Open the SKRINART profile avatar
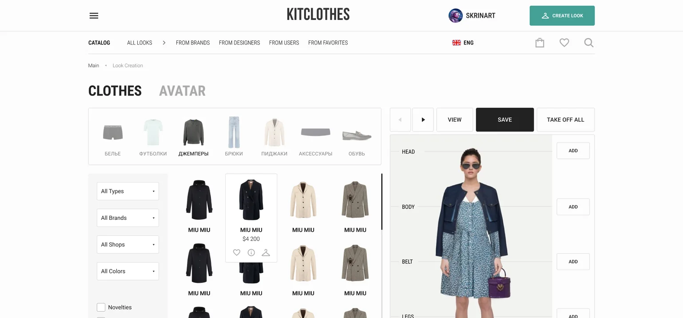The image size is (683, 318). coord(456,16)
